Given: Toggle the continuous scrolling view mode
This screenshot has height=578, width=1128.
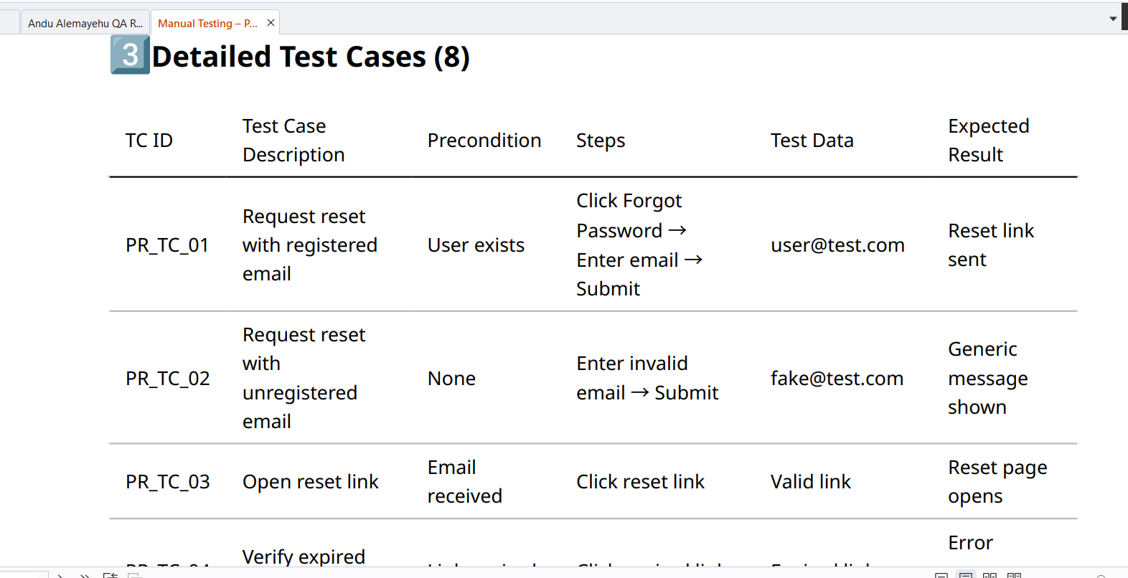Looking at the screenshot, I should pos(966,575).
